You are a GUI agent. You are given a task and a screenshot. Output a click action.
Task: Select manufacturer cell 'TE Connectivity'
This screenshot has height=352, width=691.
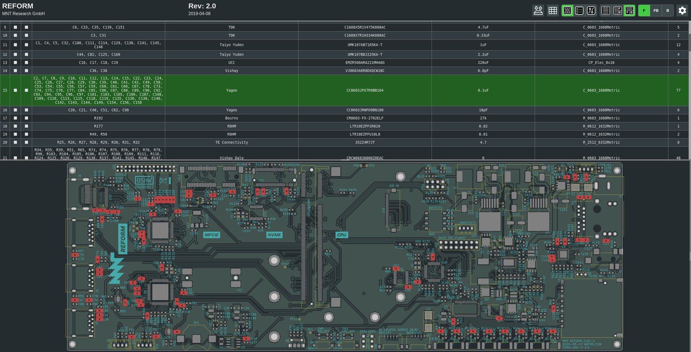(x=231, y=142)
